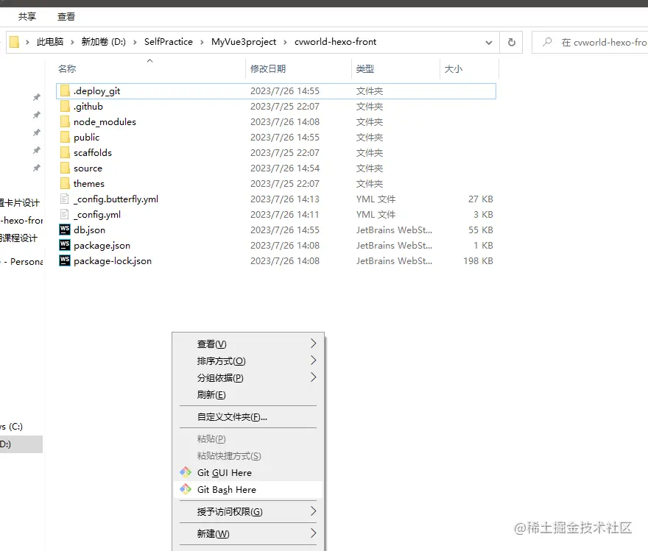
Task: Click the .deploy_git folder icon
Action: tap(65, 90)
